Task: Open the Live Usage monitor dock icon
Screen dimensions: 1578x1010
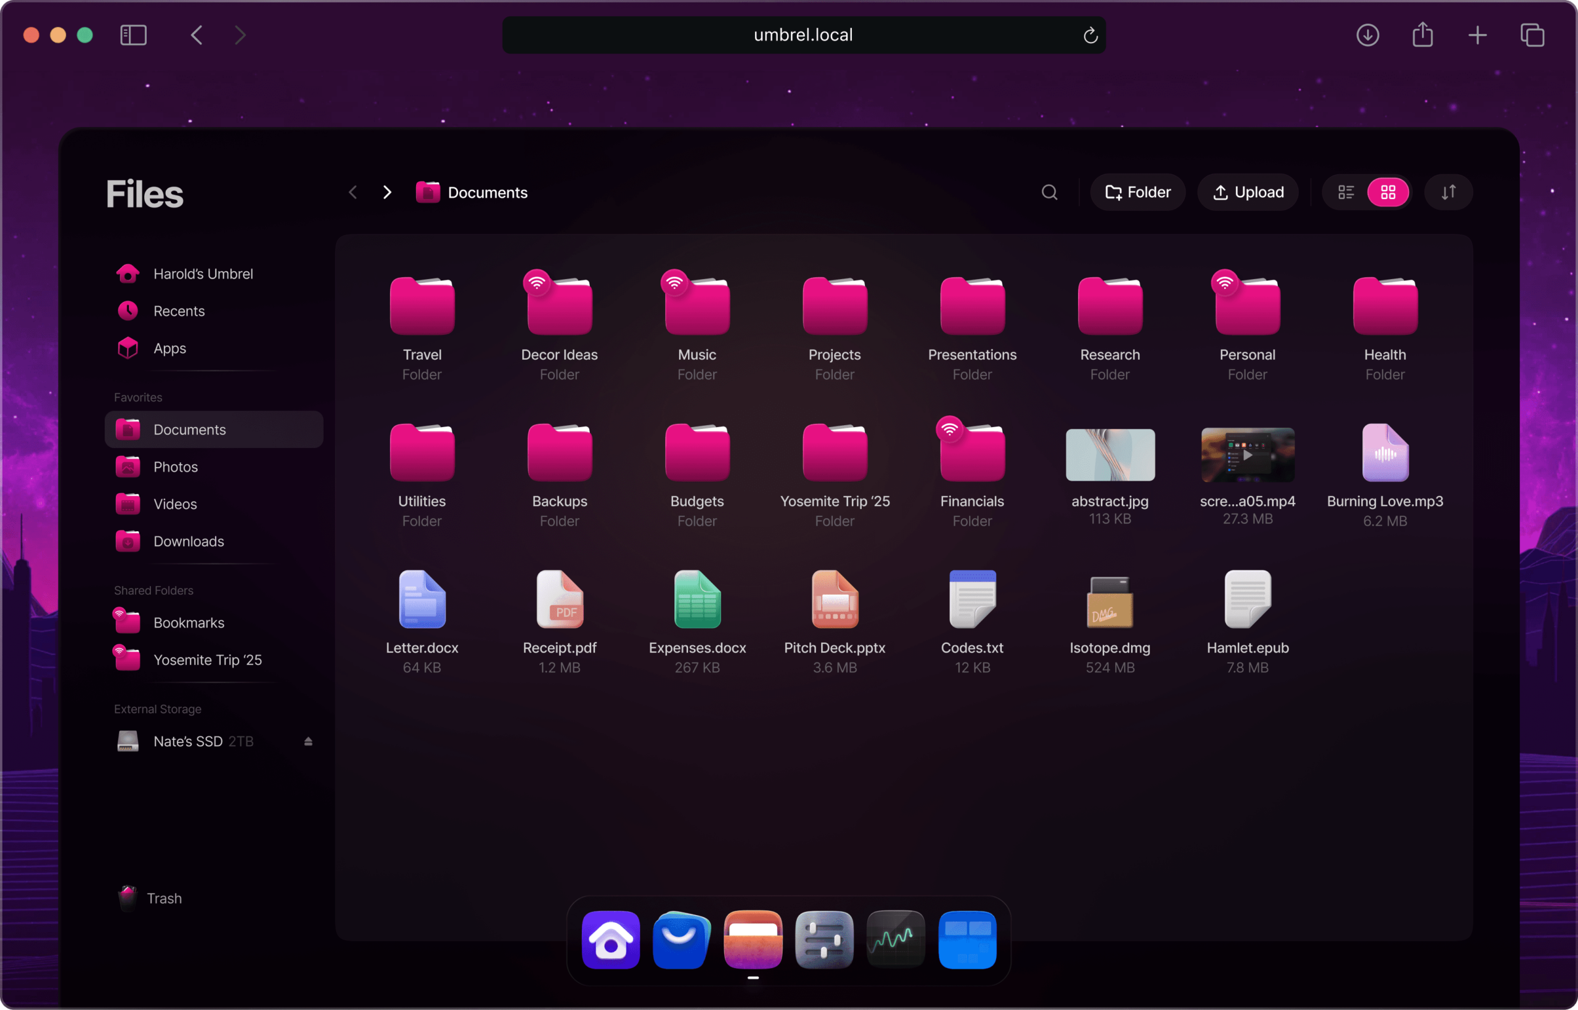Action: 895,939
